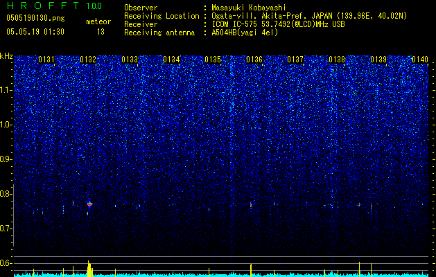Image resolution: width=436 pixels, height=277 pixels.
Task: Click the 0132 time marker
Action: (x=88, y=60)
